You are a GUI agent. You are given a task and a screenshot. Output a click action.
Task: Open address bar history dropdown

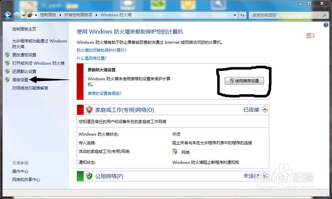235,15
